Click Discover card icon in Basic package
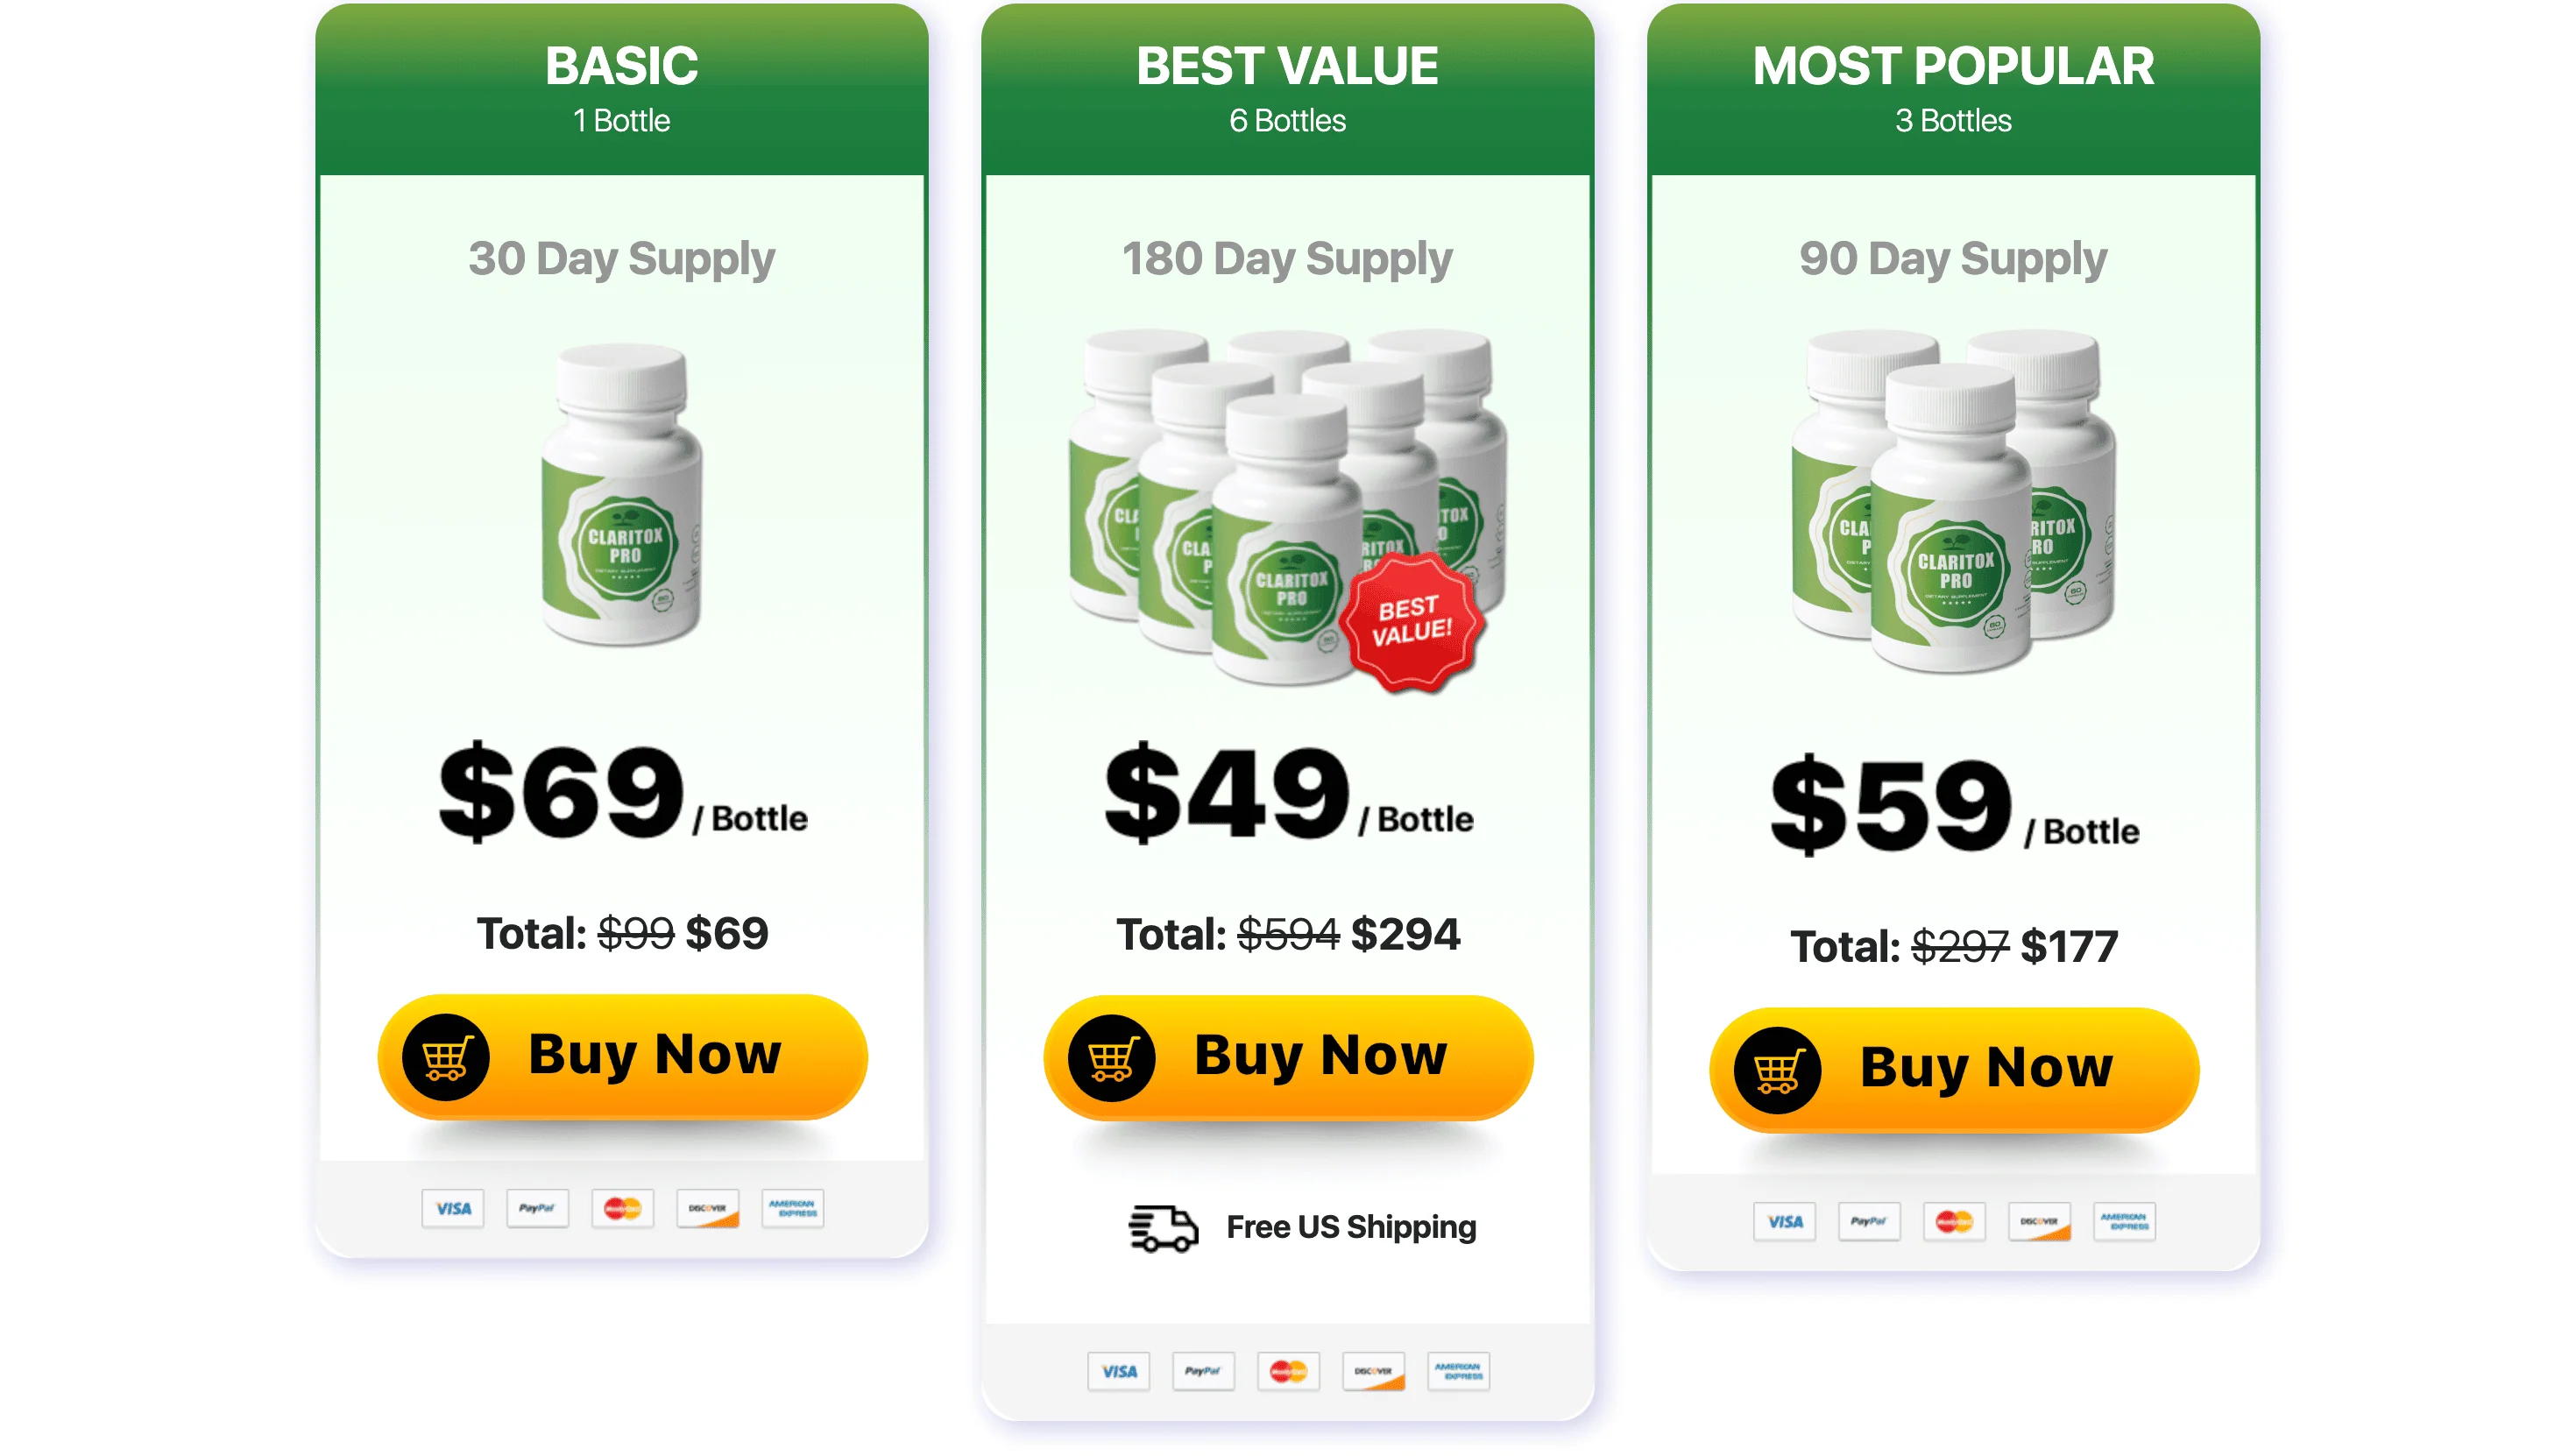The height and width of the screenshot is (1456, 2576). (707, 1208)
